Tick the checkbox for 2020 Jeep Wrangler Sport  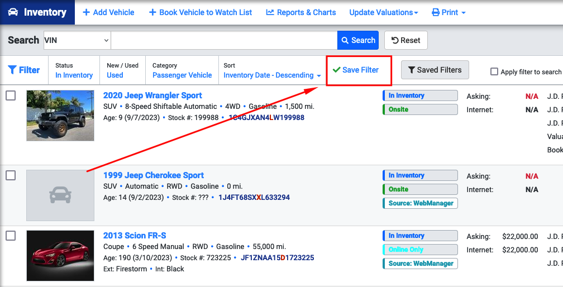click(11, 95)
